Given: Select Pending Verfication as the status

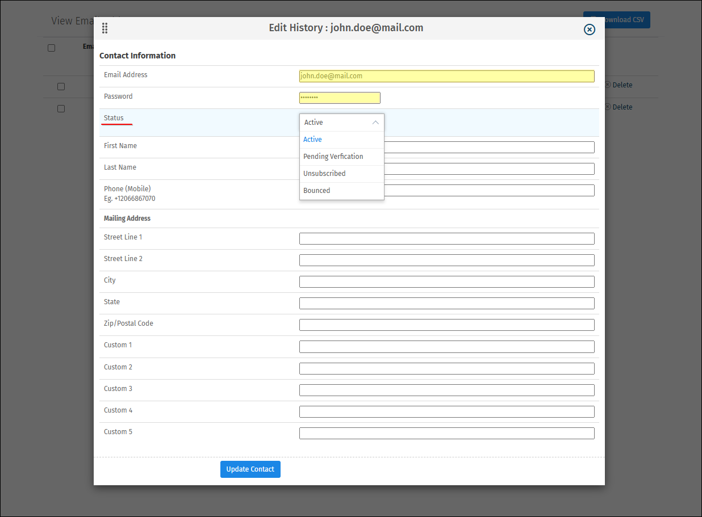Looking at the screenshot, I should (333, 156).
